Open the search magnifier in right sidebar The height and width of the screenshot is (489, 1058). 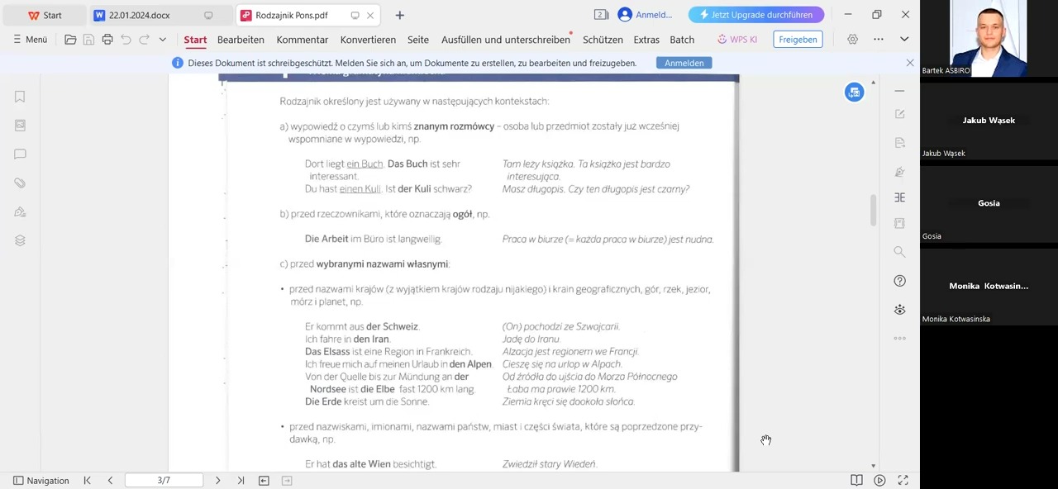pyautogui.click(x=900, y=252)
